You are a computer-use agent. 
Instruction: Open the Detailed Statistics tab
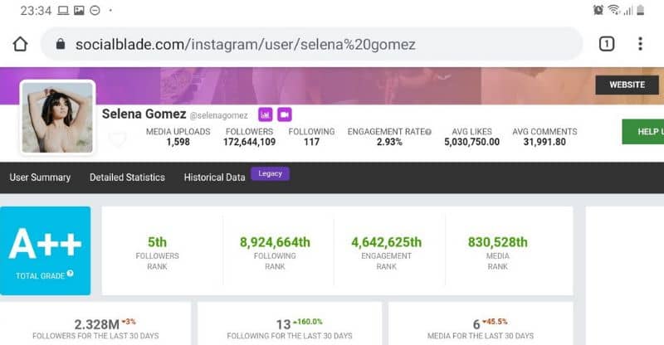tap(127, 177)
